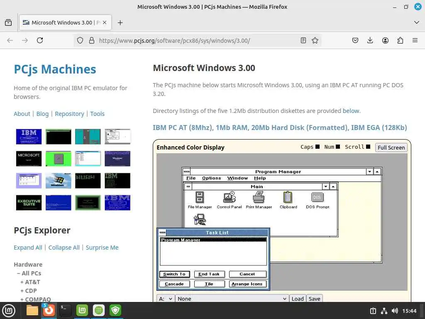Minimize the Main group window
Image resolution: width=425 pixels, height=319 pixels.
[x=325, y=186]
